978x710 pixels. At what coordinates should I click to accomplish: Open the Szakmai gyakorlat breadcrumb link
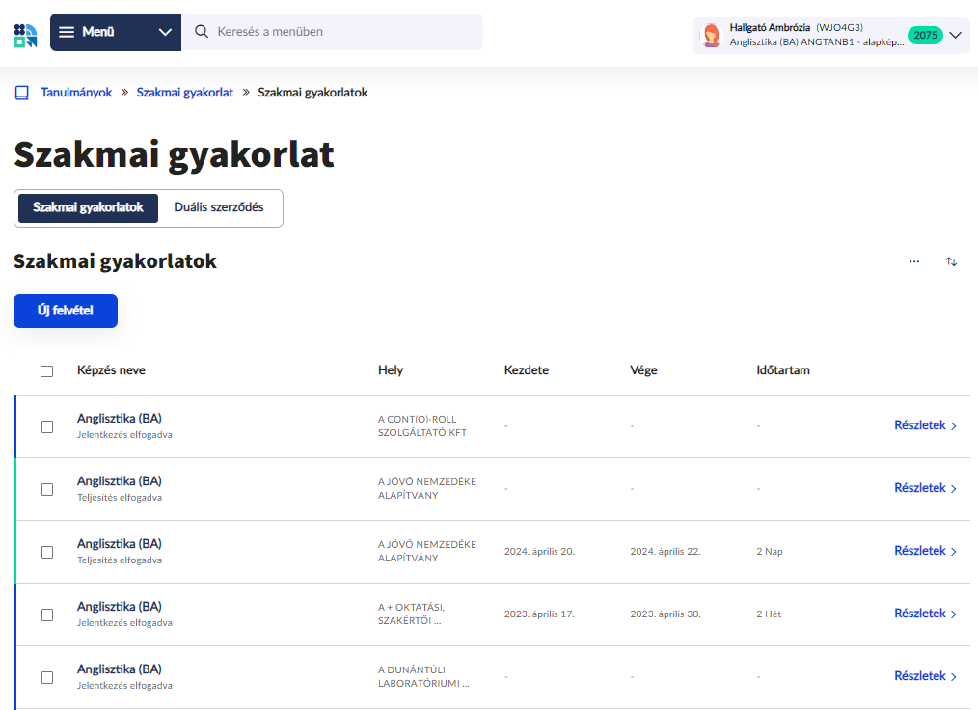[184, 93]
